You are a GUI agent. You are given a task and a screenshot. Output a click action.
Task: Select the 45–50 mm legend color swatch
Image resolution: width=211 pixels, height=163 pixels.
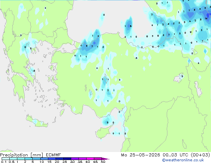coord(98,159)
